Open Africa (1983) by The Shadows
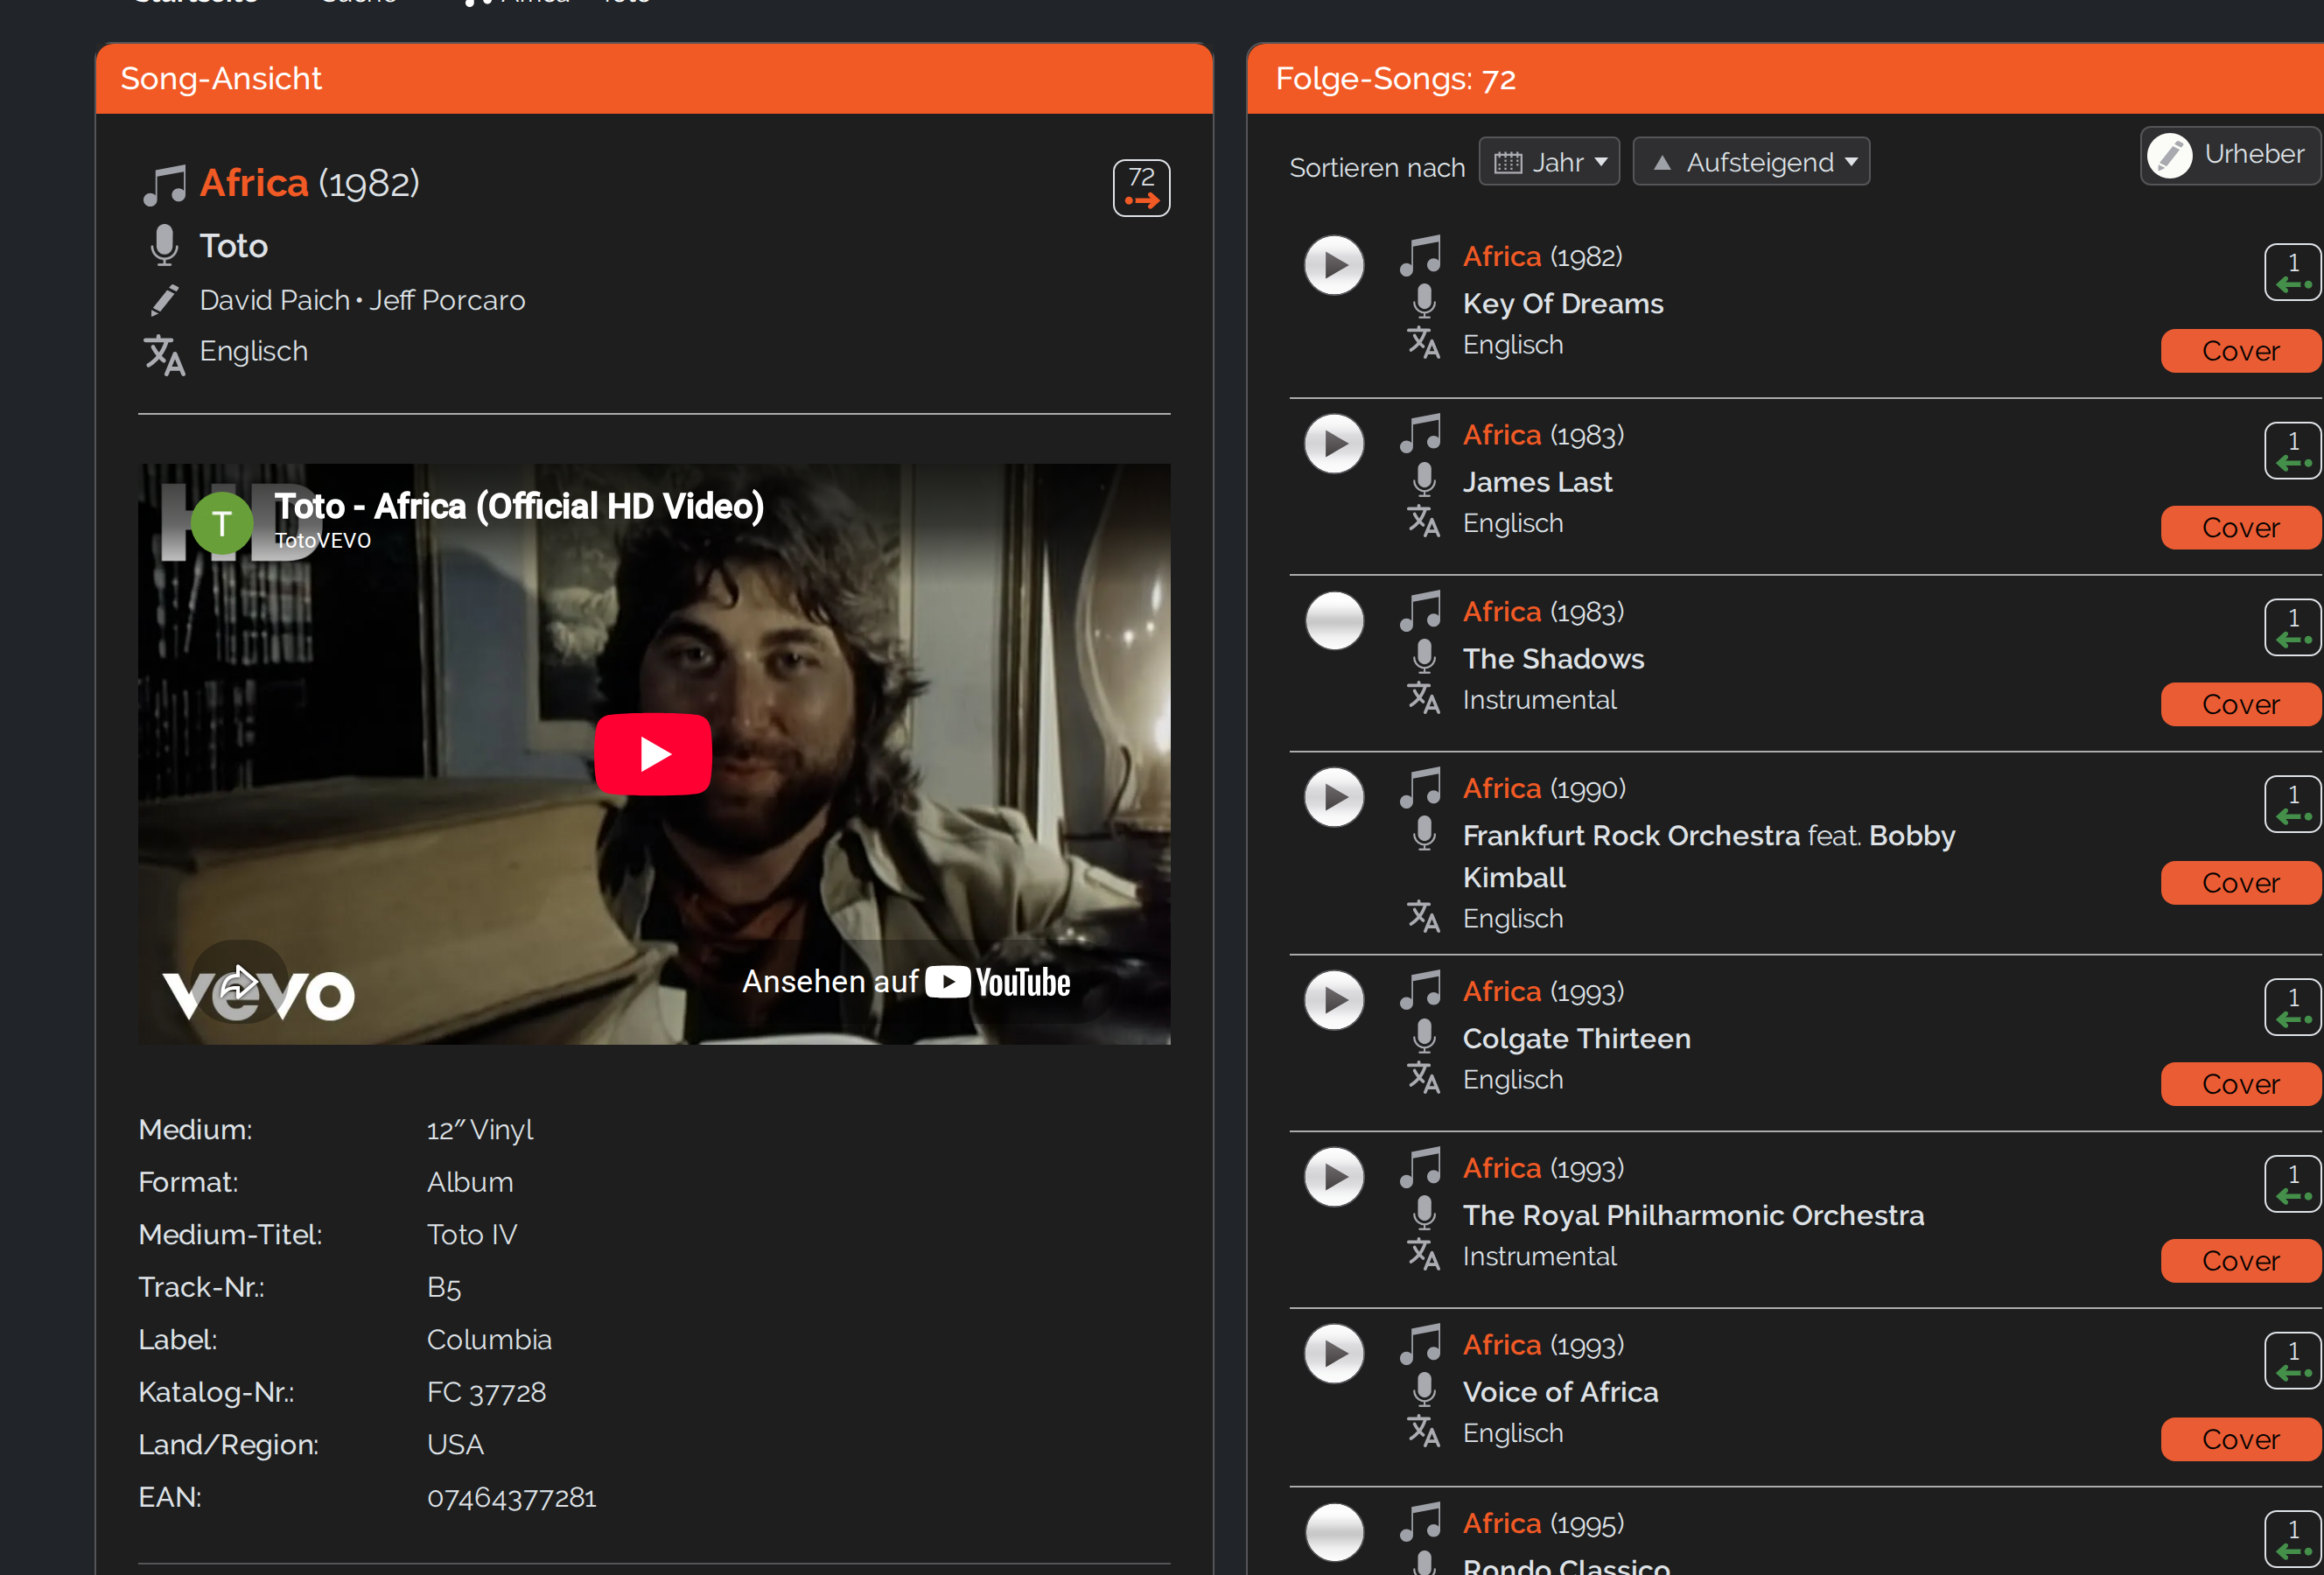The width and height of the screenshot is (2324, 1575). [1502, 612]
